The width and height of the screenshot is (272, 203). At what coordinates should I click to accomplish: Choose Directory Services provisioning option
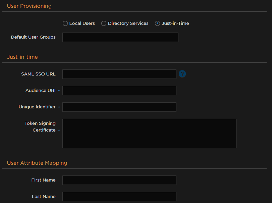point(104,23)
